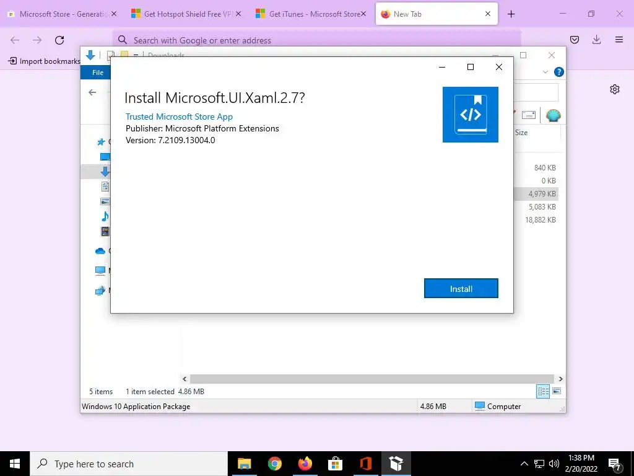Close the Hotspot Shield browser tab
The height and width of the screenshot is (476, 634).
point(238,14)
